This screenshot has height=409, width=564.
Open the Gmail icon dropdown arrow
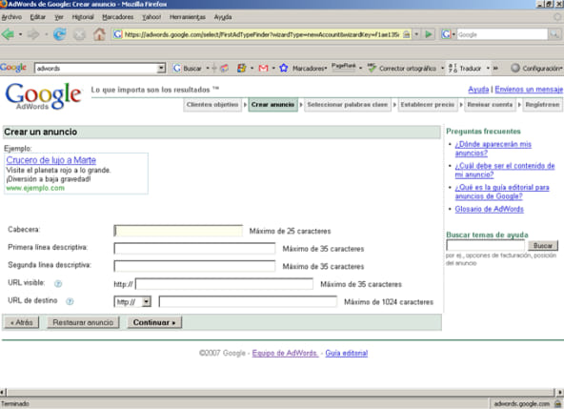click(273, 68)
